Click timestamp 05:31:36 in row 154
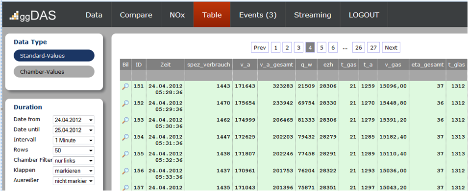 [169, 143]
